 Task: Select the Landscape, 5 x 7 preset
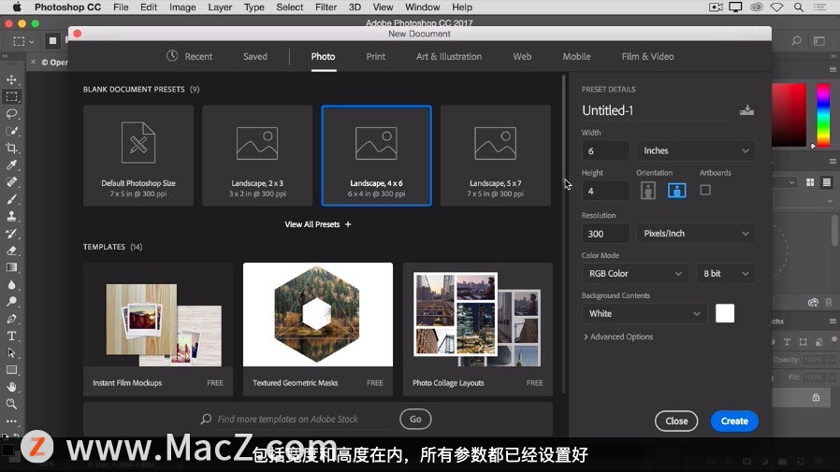click(x=496, y=156)
